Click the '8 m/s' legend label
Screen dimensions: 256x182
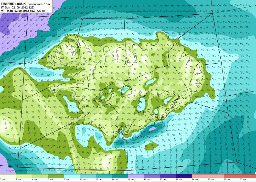click(67, 179)
